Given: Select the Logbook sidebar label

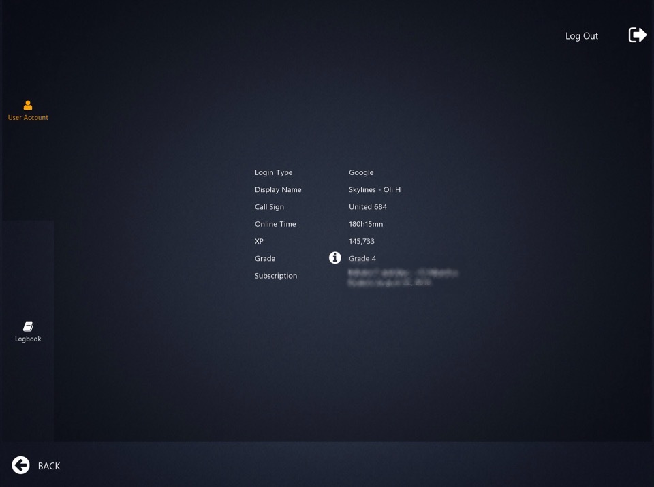Looking at the screenshot, I should (28, 339).
